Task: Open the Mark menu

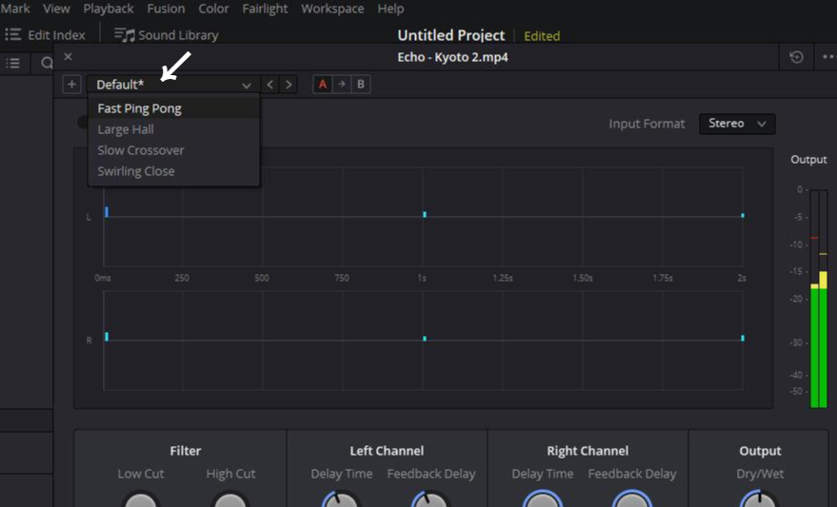Action: click(15, 9)
